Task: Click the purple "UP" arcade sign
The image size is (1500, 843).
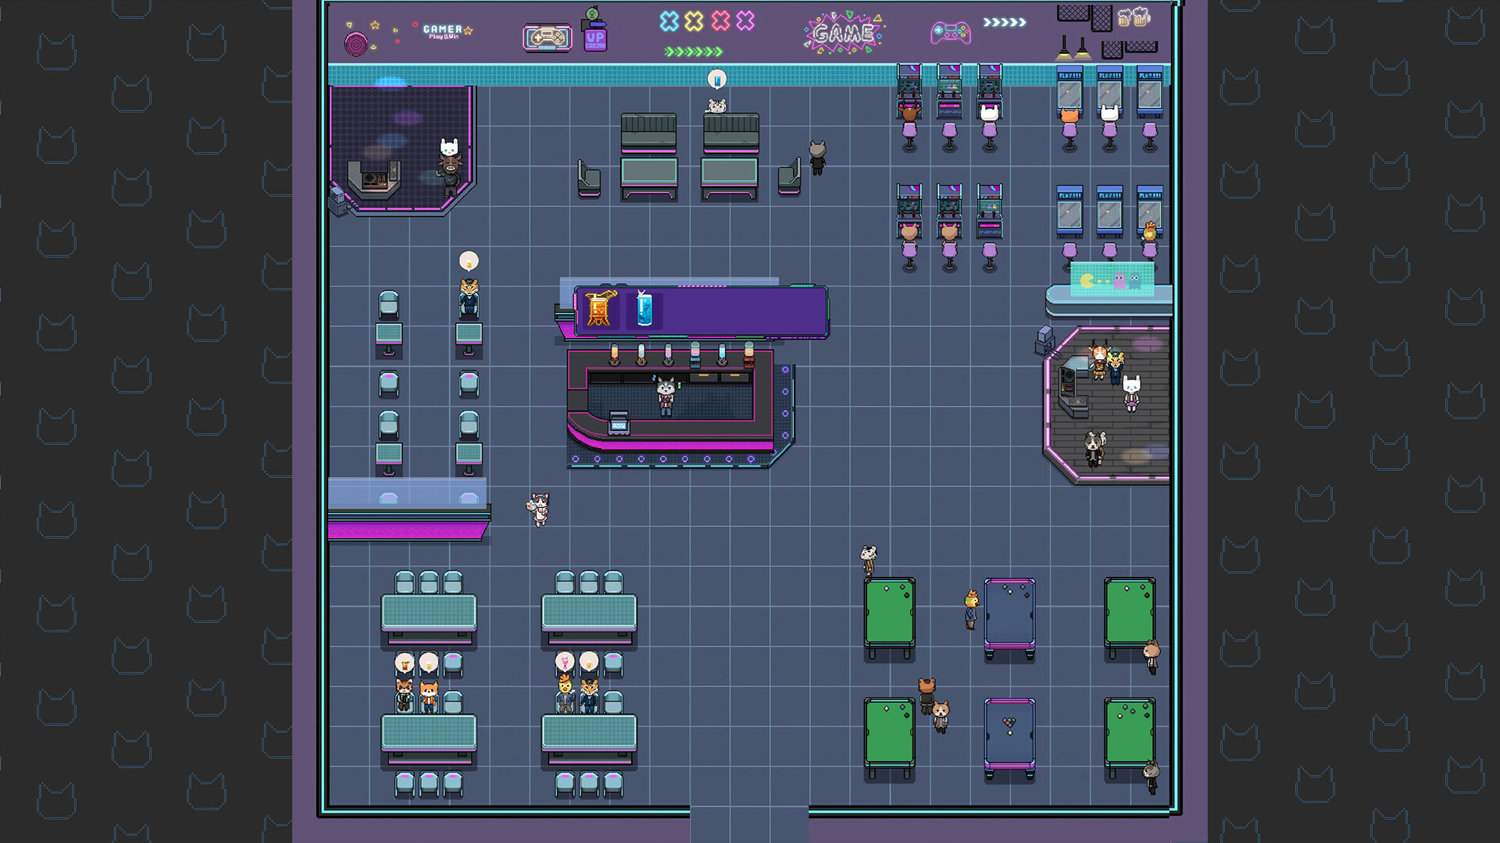Action: [597, 41]
